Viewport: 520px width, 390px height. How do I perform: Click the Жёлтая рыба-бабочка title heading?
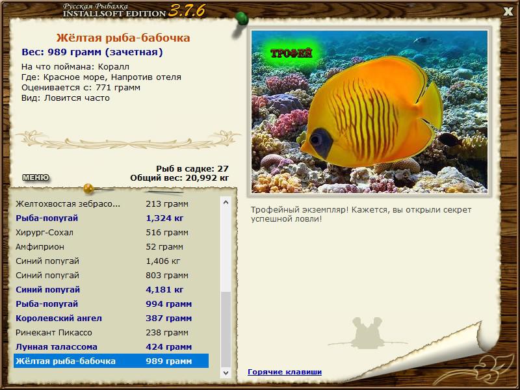click(123, 38)
